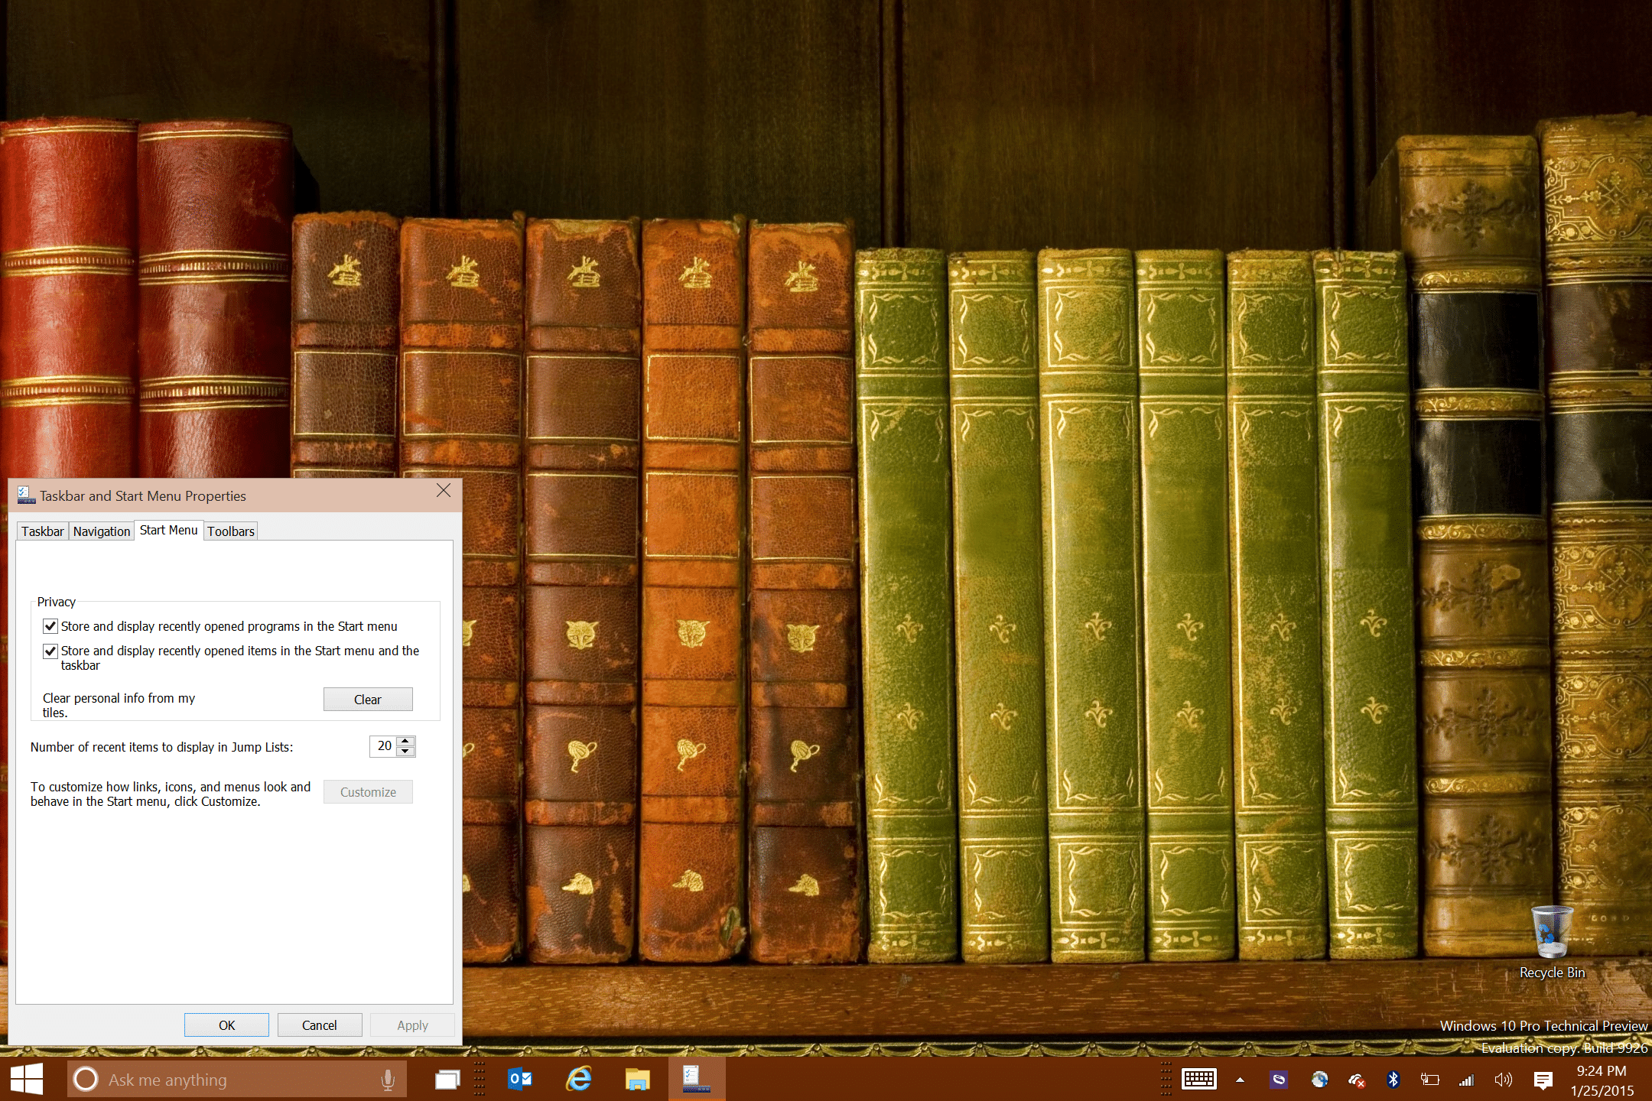This screenshot has width=1652, height=1101.
Task: Click the globe tray icon
Action: pos(1319,1080)
